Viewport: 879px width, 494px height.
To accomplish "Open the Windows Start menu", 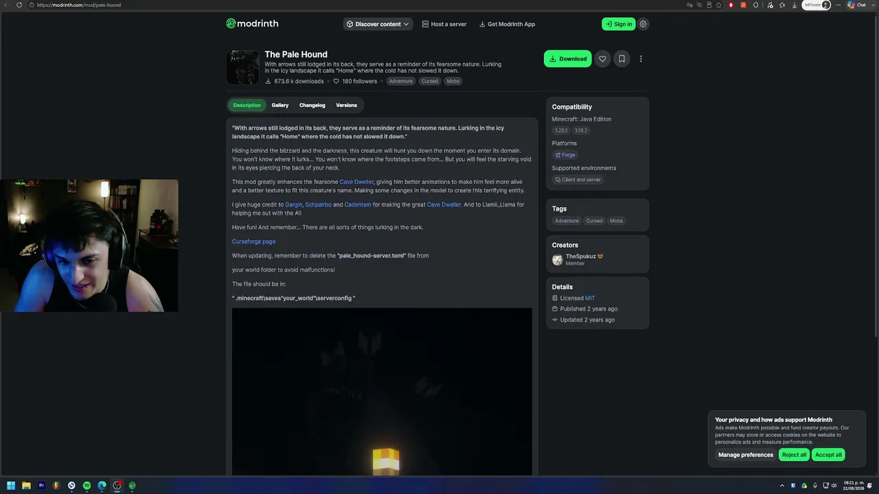I will (11, 486).
